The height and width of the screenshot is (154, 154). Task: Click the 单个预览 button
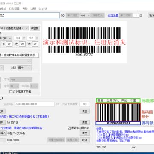[72, 15]
